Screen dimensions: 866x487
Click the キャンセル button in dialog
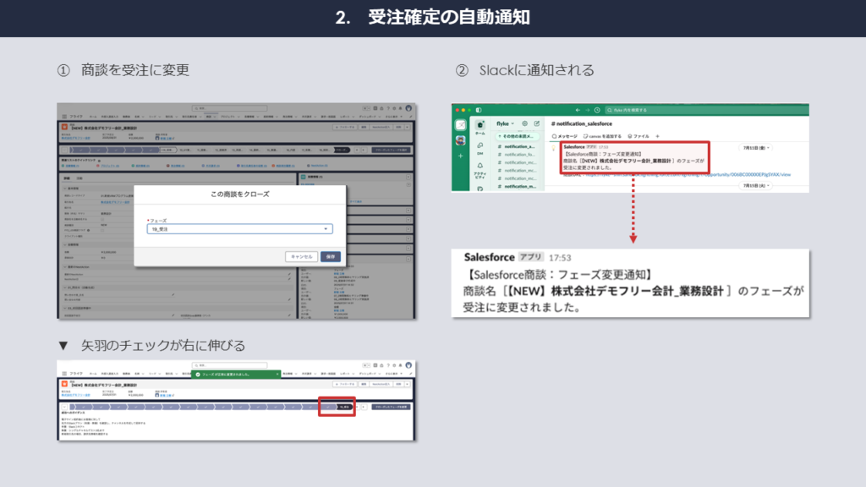pyautogui.click(x=301, y=256)
